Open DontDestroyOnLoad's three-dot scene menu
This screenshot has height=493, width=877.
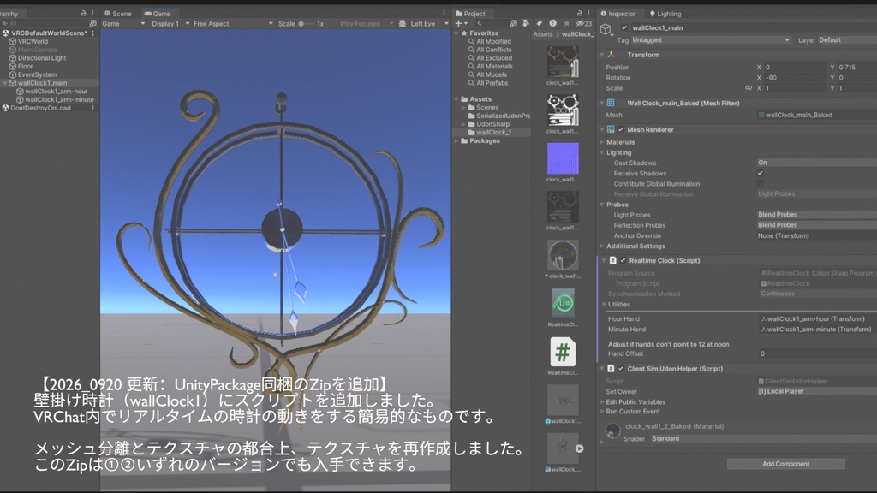pyautogui.click(x=92, y=108)
